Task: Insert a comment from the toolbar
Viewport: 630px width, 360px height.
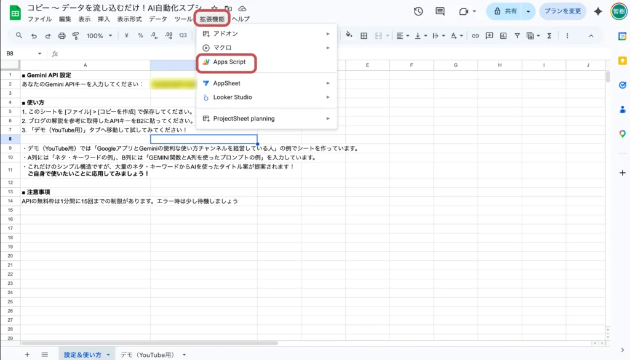Action: click(489, 36)
